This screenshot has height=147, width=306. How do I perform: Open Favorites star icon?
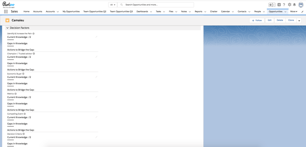coord(271,5)
